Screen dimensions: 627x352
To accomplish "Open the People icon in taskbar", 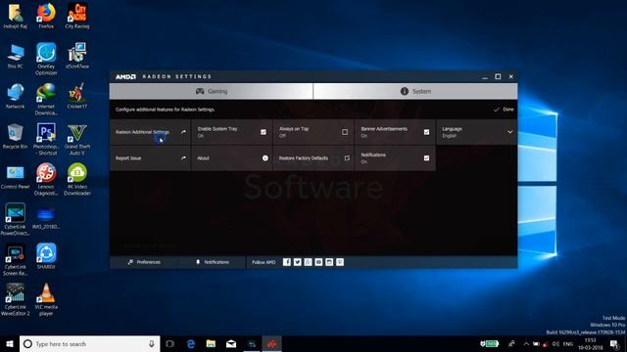I will (511, 344).
